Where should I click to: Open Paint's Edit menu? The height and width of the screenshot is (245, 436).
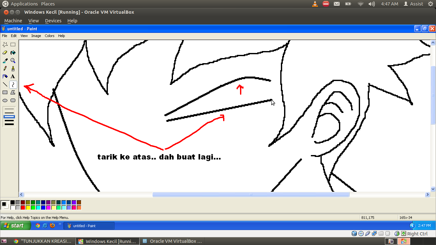coord(14,36)
